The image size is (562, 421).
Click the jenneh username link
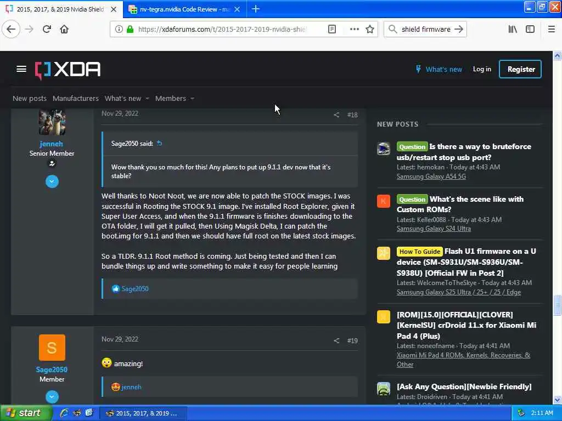(x=51, y=144)
